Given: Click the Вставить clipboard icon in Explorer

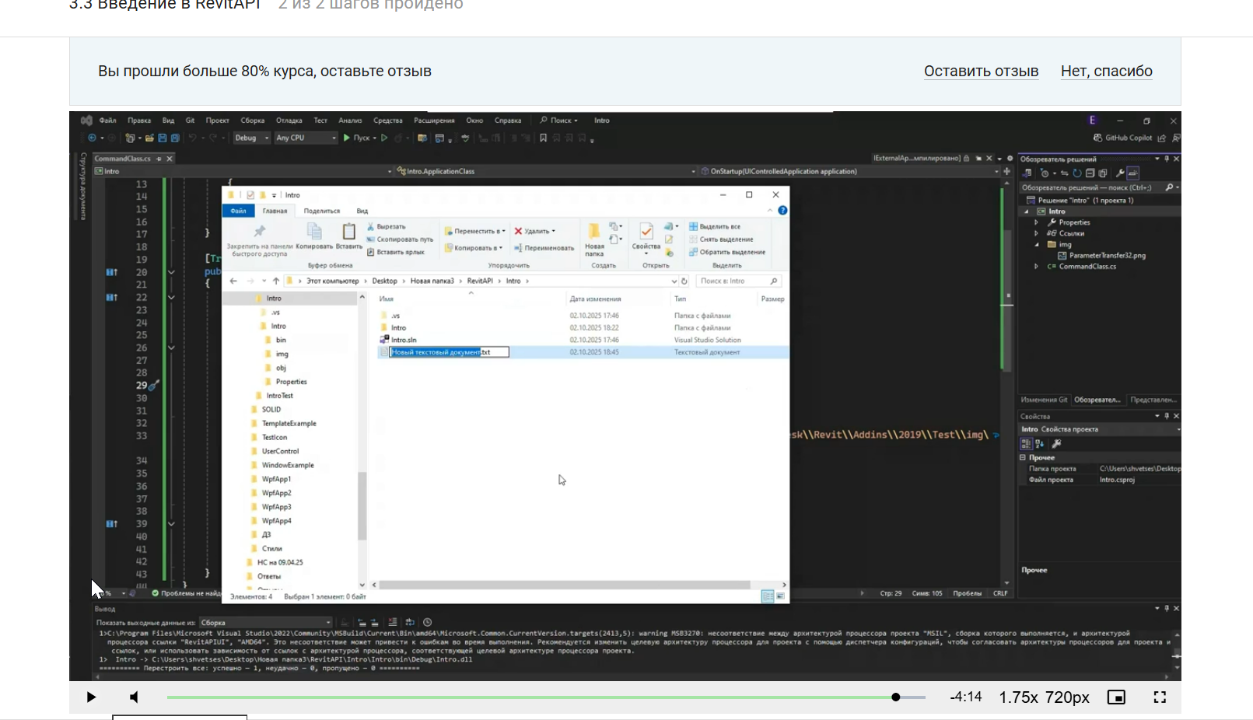Looking at the screenshot, I should (x=348, y=232).
